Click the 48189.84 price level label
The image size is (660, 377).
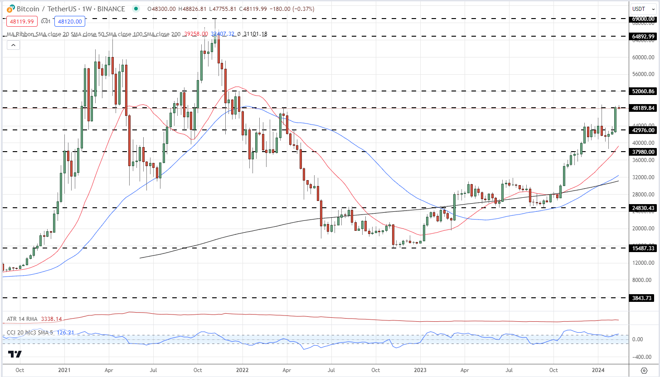[643, 108]
